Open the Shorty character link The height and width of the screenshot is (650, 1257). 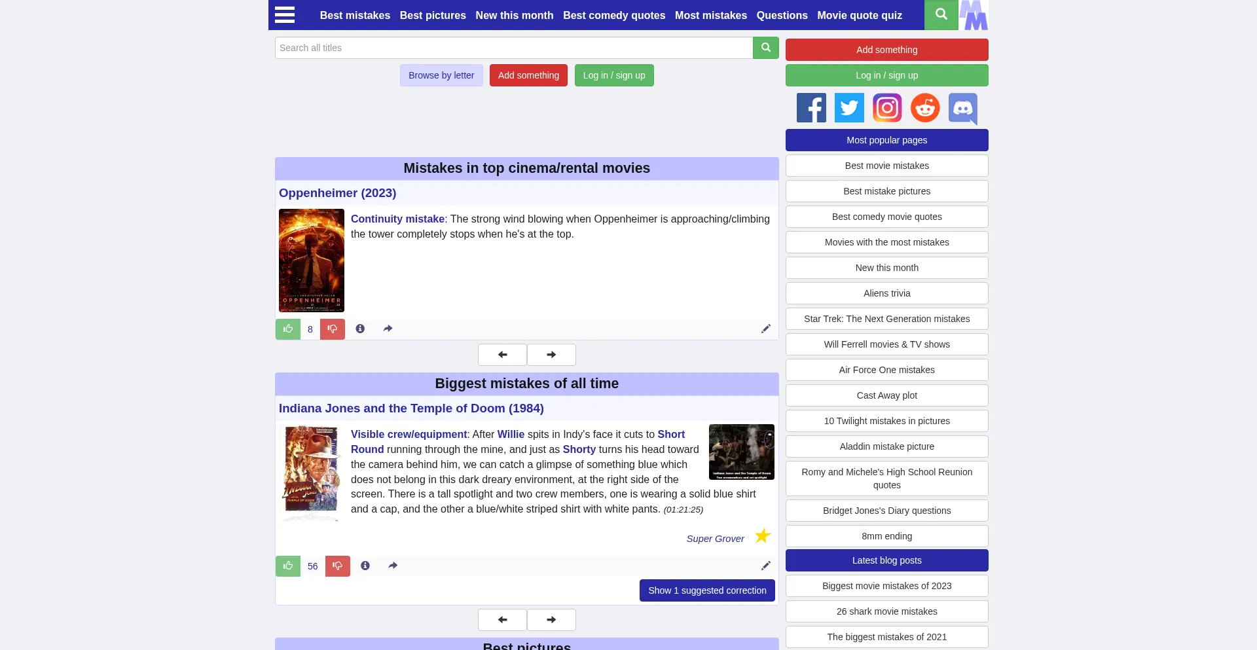(x=579, y=449)
